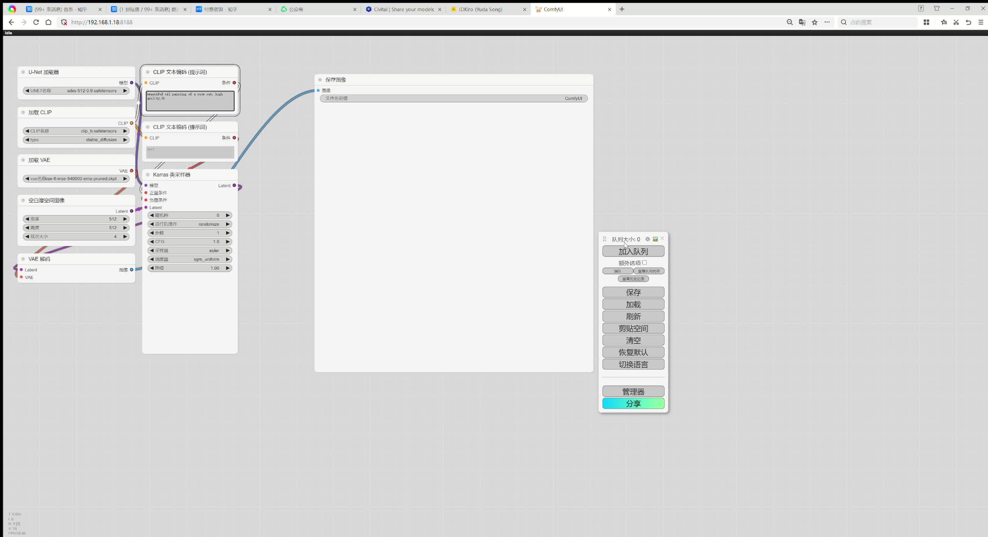Click the 清空 (Clear) icon button
The image size is (988, 537).
point(633,340)
